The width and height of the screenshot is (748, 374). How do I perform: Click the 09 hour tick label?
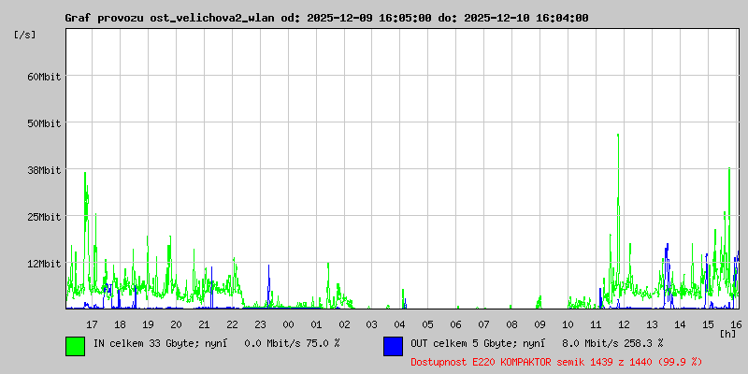point(539,324)
